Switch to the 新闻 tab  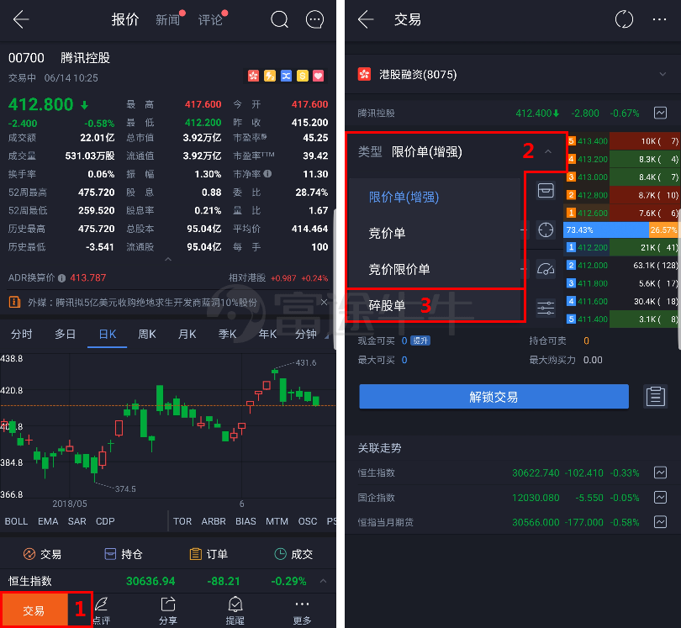[167, 19]
